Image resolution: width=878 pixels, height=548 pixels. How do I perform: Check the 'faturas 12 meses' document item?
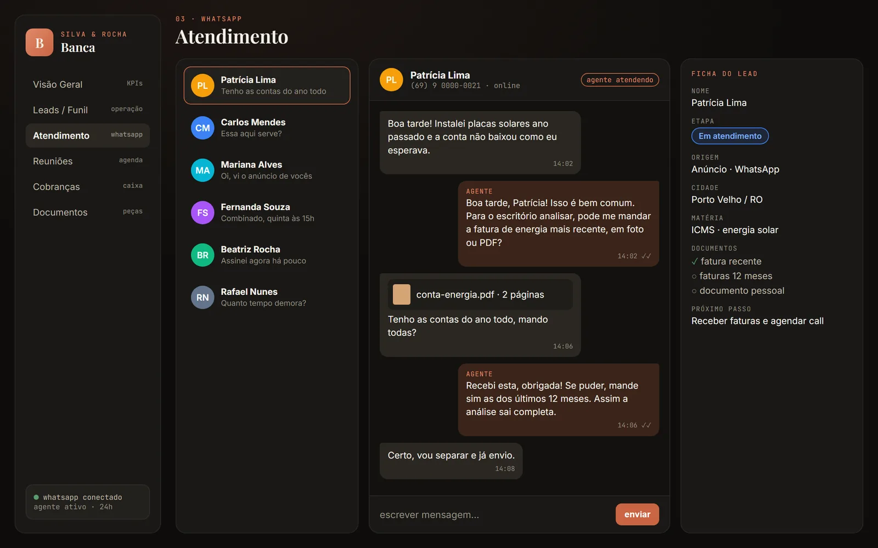732,276
